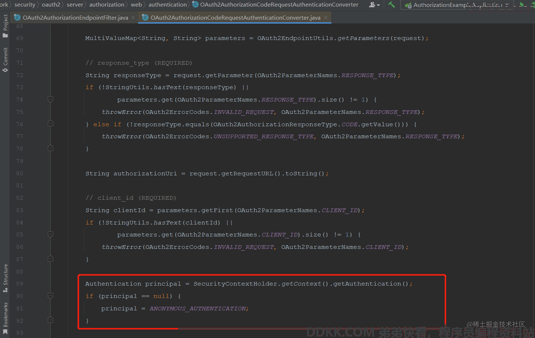Click the green hammer Build Project icon
This screenshot has width=535, height=338.
pos(391,5)
